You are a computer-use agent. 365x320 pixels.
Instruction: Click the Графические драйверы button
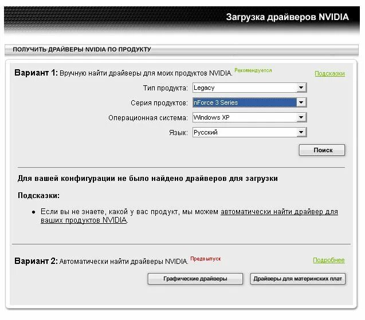[195, 279]
